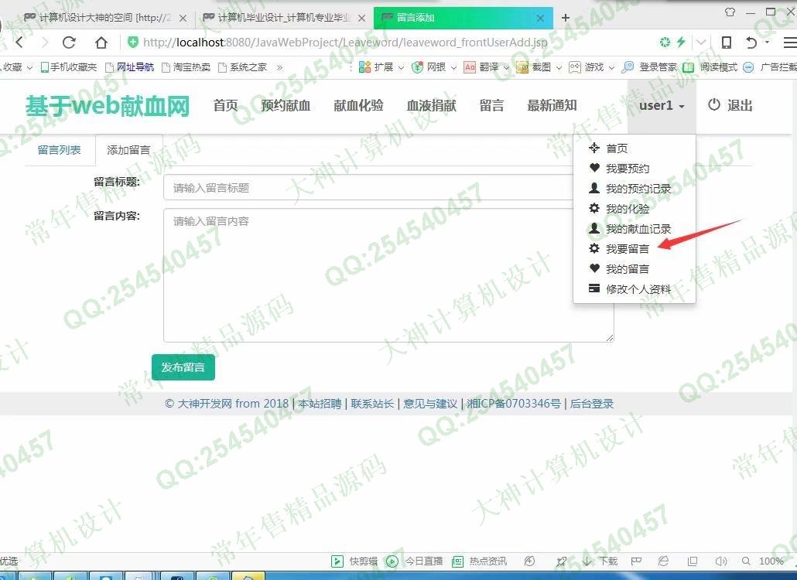
Task: Toggle 广告拦截 ad blocking
Action: coord(770,67)
